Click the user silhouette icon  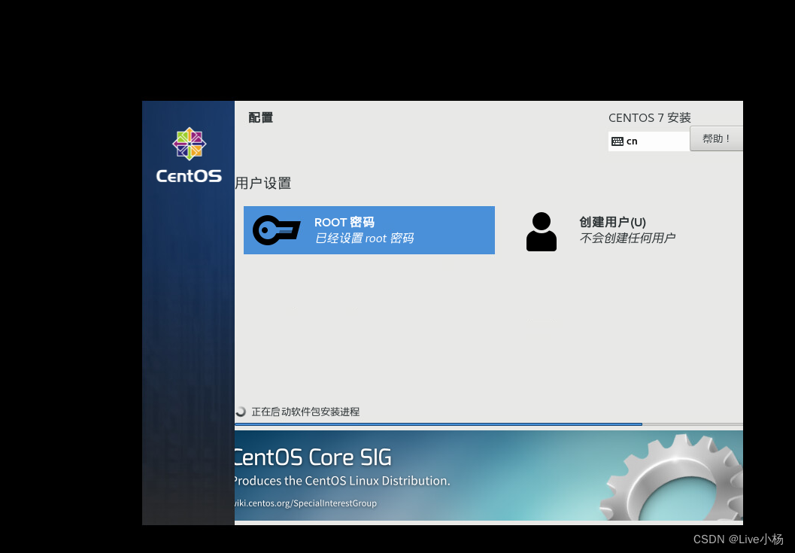click(542, 231)
